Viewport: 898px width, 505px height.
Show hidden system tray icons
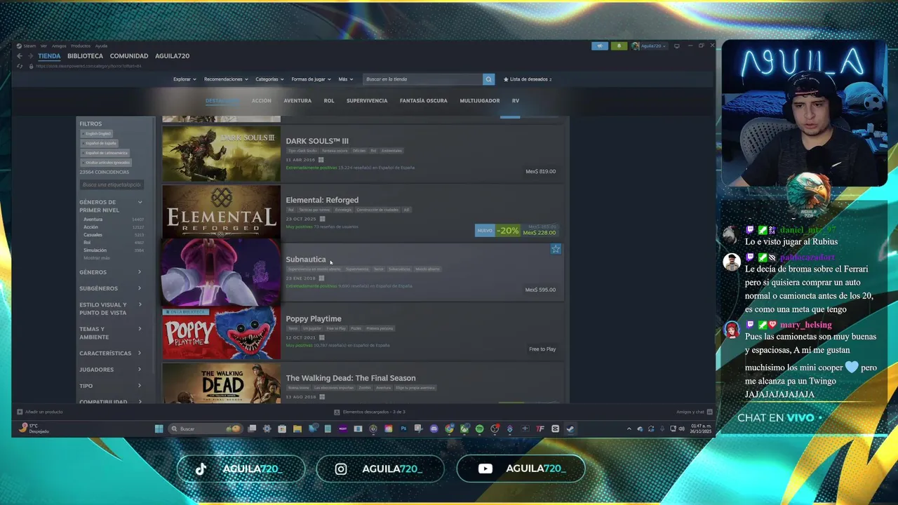pos(629,429)
